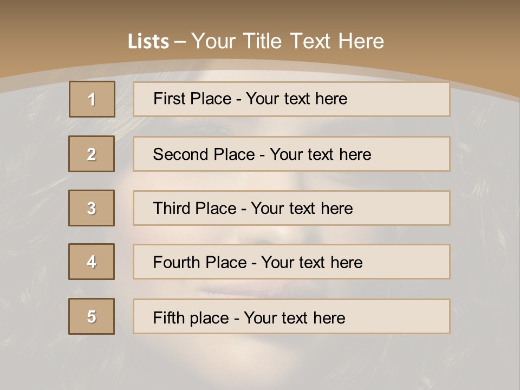Click the words 'Fourth Place'

[200, 262]
